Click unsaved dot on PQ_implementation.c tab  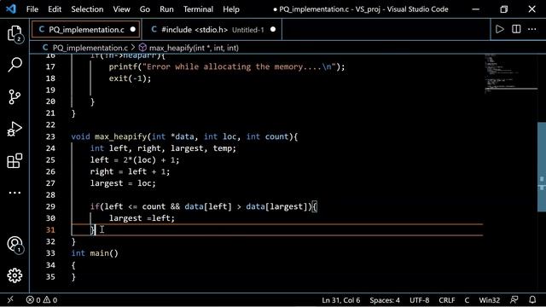(x=133, y=30)
